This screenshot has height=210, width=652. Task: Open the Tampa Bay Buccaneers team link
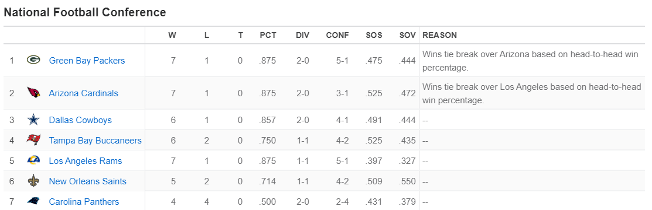pos(95,141)
